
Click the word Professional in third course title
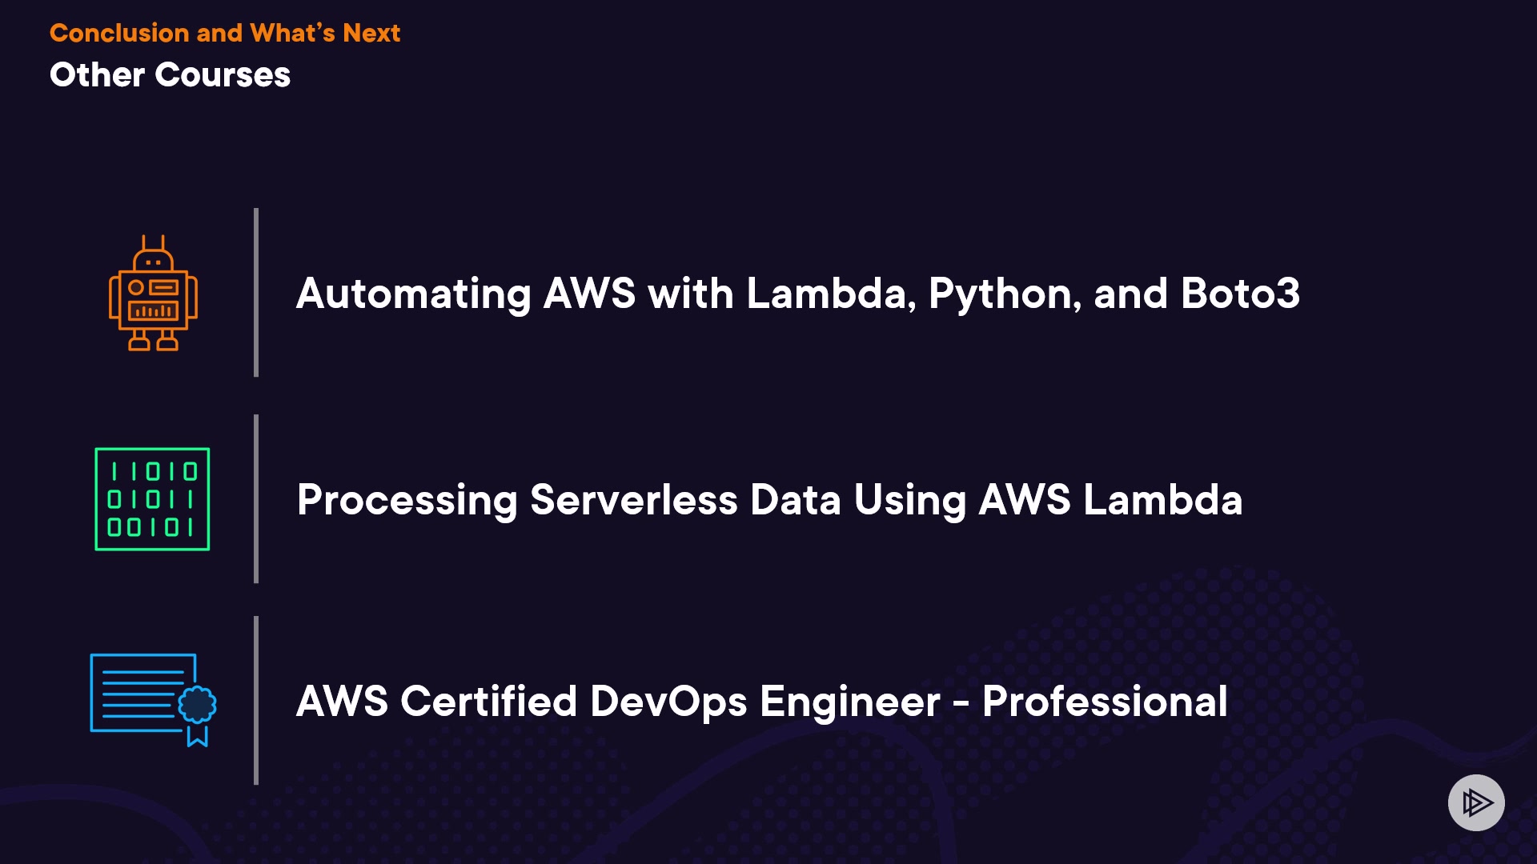click(1105, 702)
